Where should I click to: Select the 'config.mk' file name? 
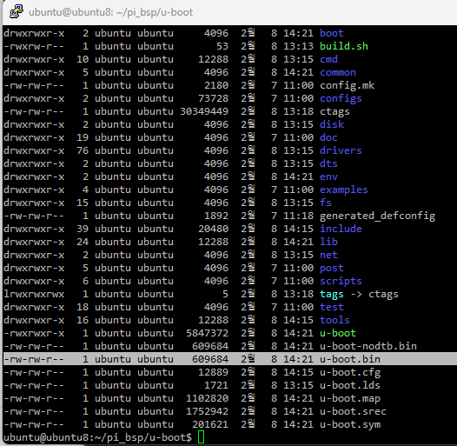coord(347,85)
